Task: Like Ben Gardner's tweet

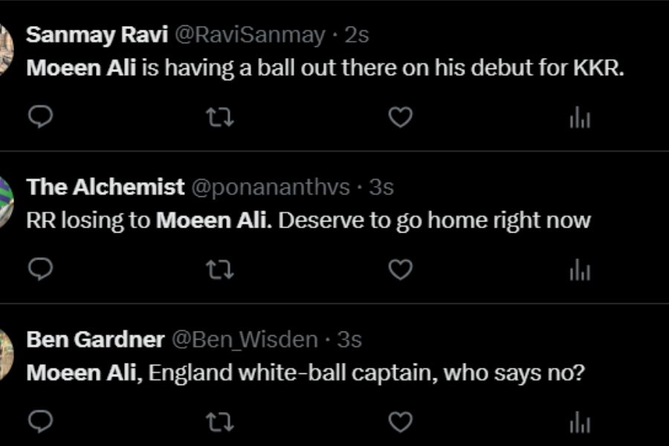Action: coord(401,421)
